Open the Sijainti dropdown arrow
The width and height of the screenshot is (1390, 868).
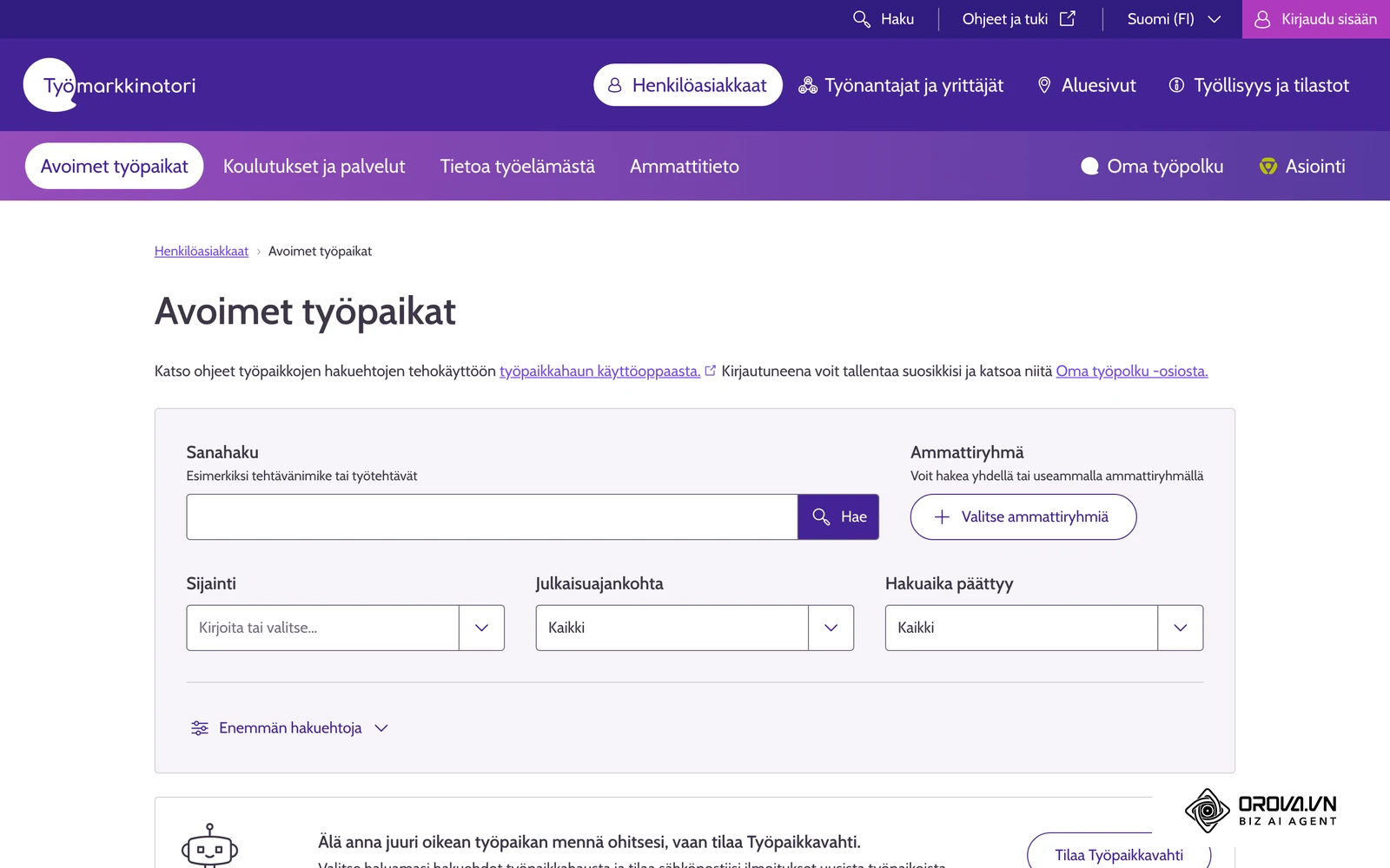point(482,628)
